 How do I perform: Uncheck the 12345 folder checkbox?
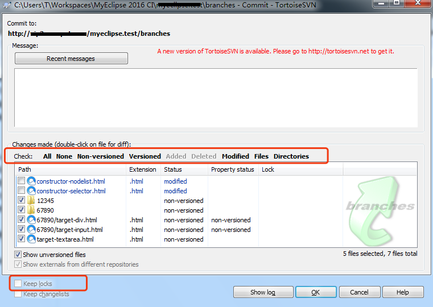pyautogui.click(x=21, y=200)
